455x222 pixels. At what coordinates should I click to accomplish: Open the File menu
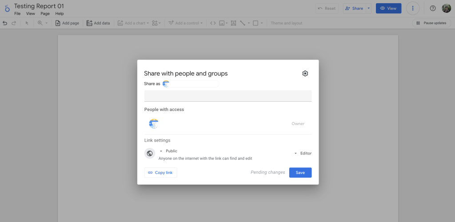tap(17, 14)
